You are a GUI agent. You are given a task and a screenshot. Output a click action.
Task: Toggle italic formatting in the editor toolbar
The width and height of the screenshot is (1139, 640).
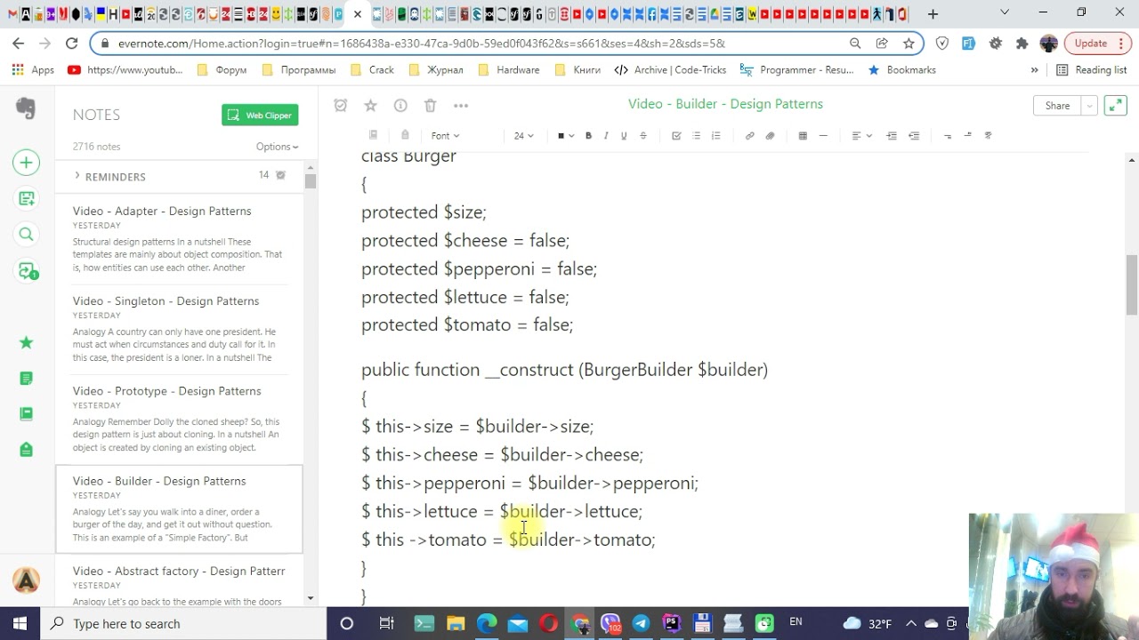click(606, 136)
